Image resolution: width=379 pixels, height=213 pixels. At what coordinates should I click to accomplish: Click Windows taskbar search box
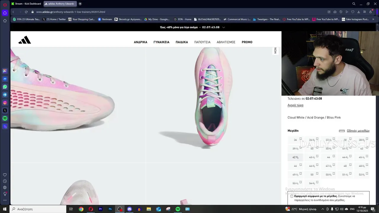point(38,209)
